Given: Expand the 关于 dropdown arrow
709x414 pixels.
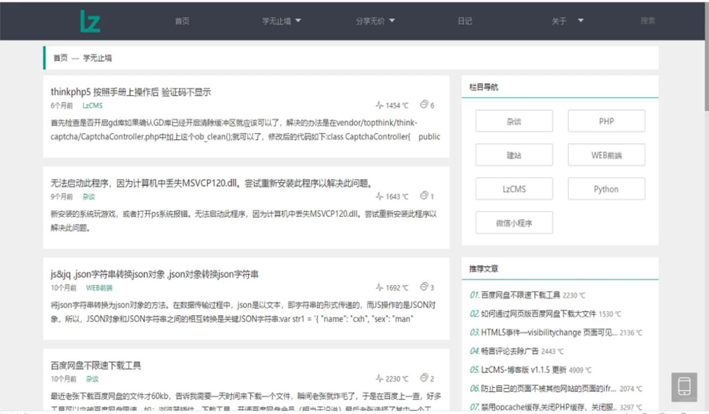Looking at the screenshot, I should pos(580,21).
